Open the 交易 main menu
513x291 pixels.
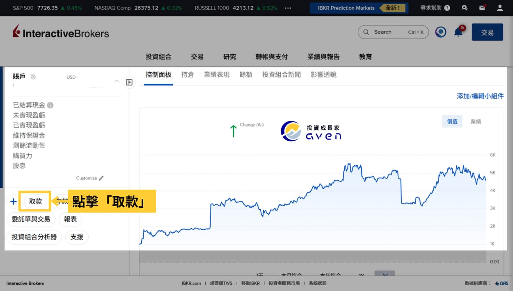197,57
